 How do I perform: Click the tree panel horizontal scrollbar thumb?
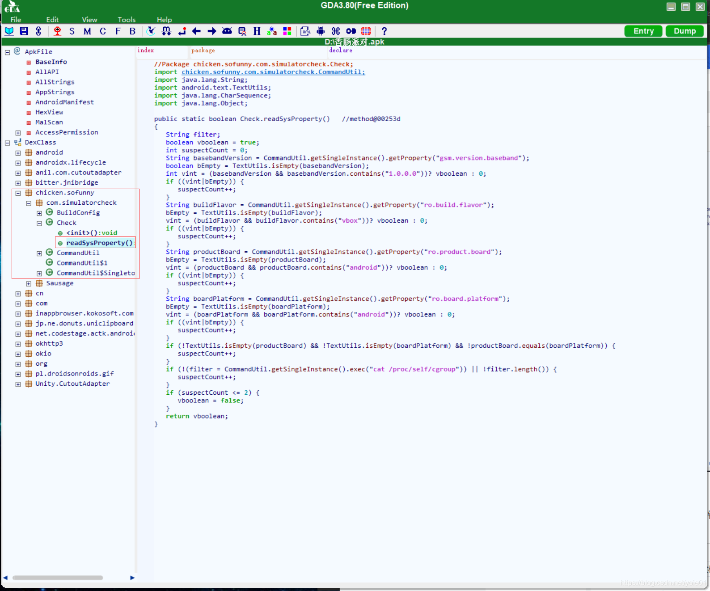point(58,578)
